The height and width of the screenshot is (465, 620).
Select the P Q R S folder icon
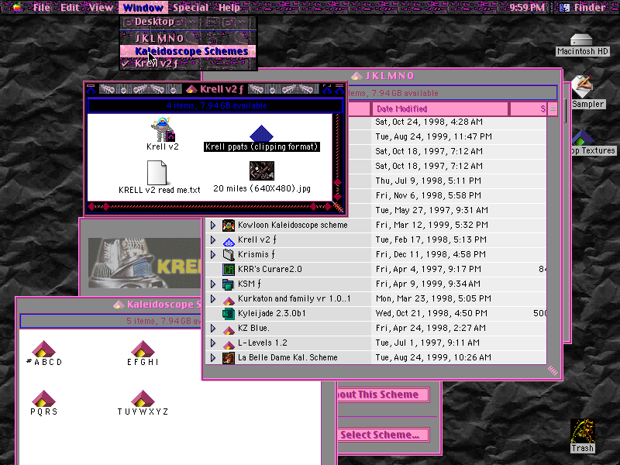[43, 398]
